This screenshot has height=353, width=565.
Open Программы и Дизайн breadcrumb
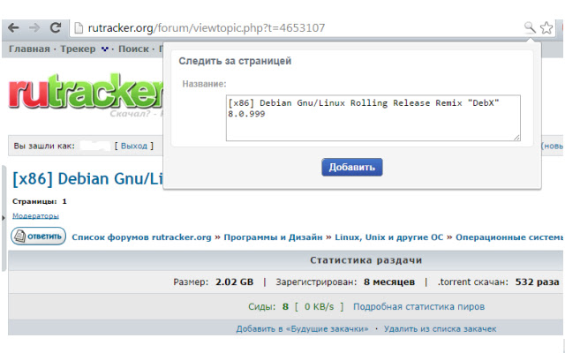click(273, 237)
